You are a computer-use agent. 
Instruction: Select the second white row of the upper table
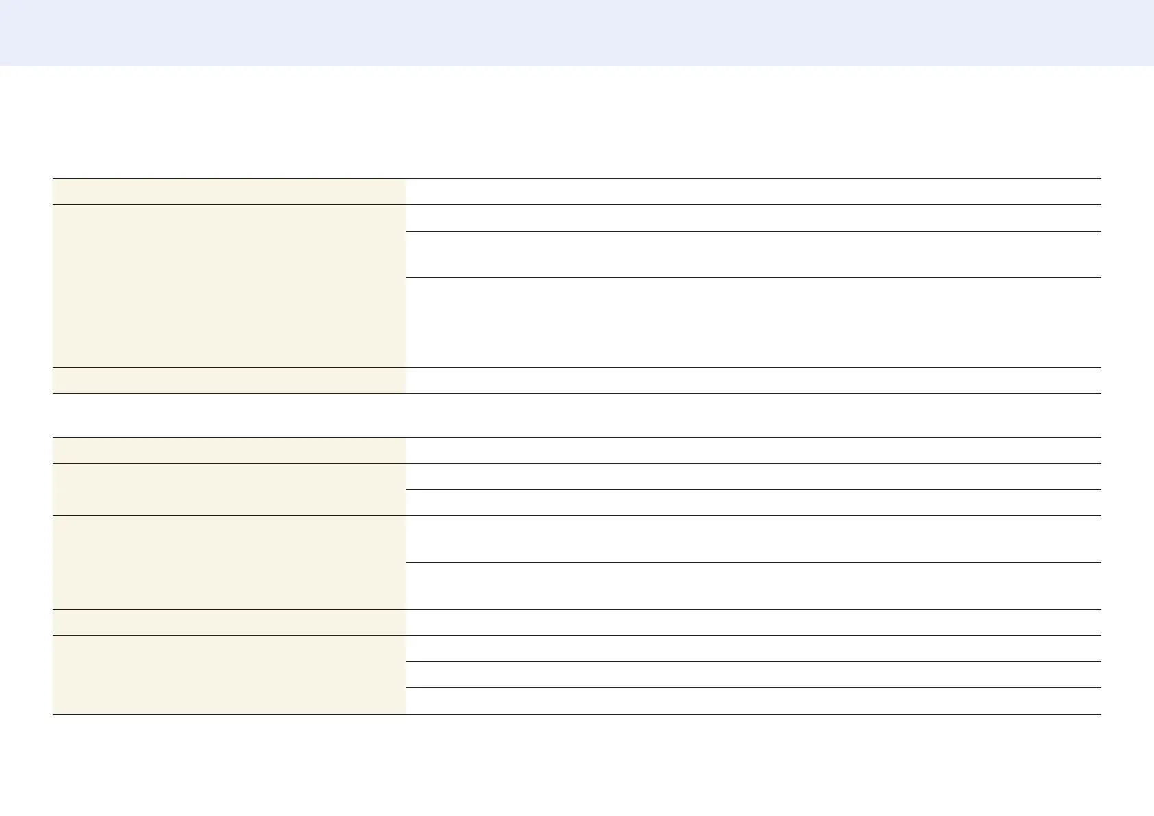pyautogui.click(x=753, y=218)
